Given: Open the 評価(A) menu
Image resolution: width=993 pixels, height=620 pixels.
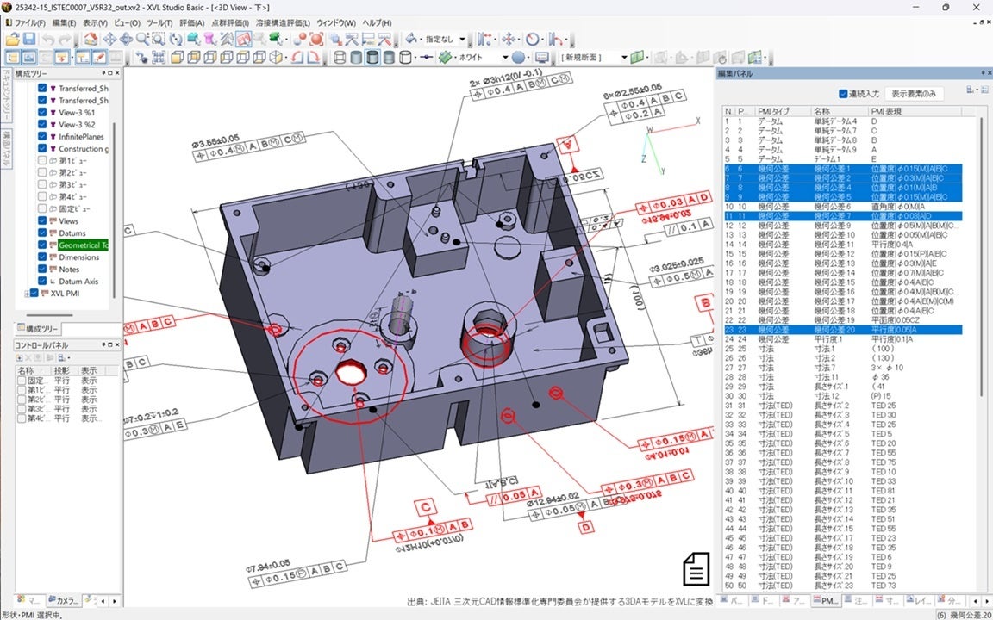Looking at the screenshot, I should [x=192, y=22].
